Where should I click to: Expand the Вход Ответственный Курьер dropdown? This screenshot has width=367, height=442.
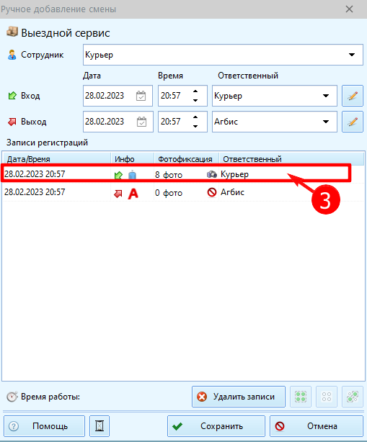tap(326, 96)
